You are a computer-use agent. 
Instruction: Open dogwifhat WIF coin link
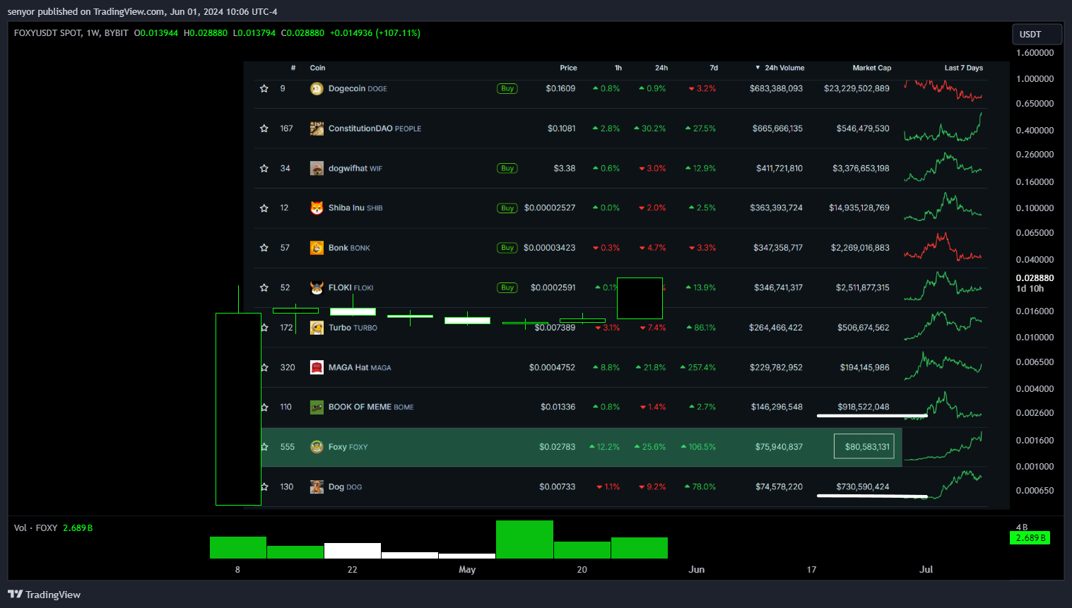355,169
